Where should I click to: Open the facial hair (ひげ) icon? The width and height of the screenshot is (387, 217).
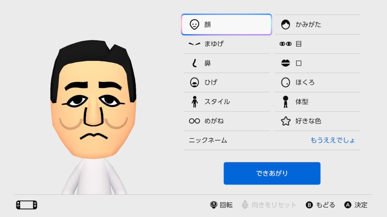click(x=194, y=83)
